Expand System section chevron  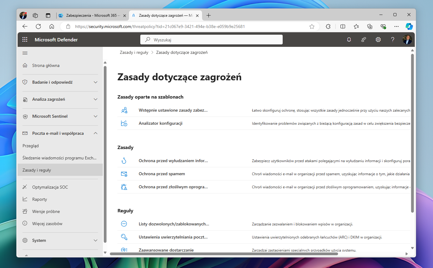(x=96, y=240)
